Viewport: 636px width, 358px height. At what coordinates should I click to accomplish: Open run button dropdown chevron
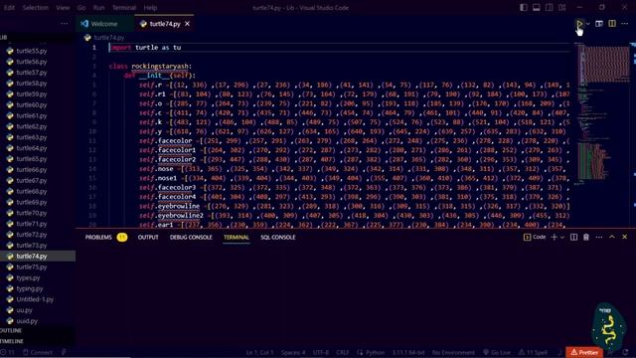coord(587,24)
